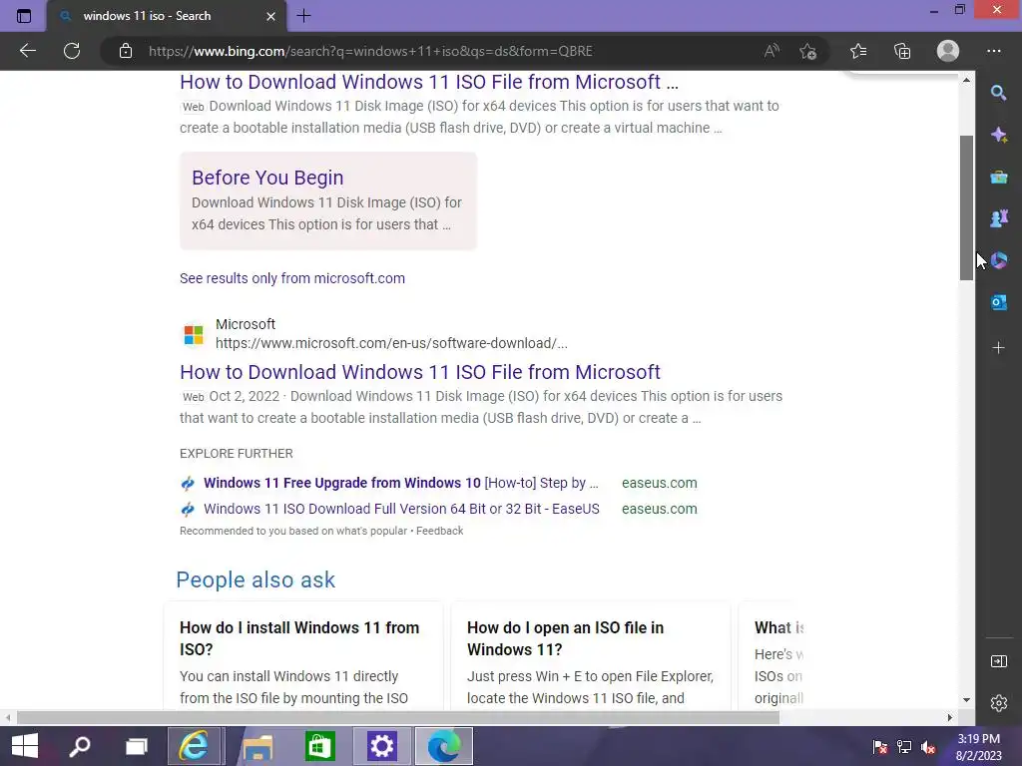This screenshot has width=1022, height=766.
Task: Open the Before You Begin card
Action: pyautogui.click(x=327, y=200)
